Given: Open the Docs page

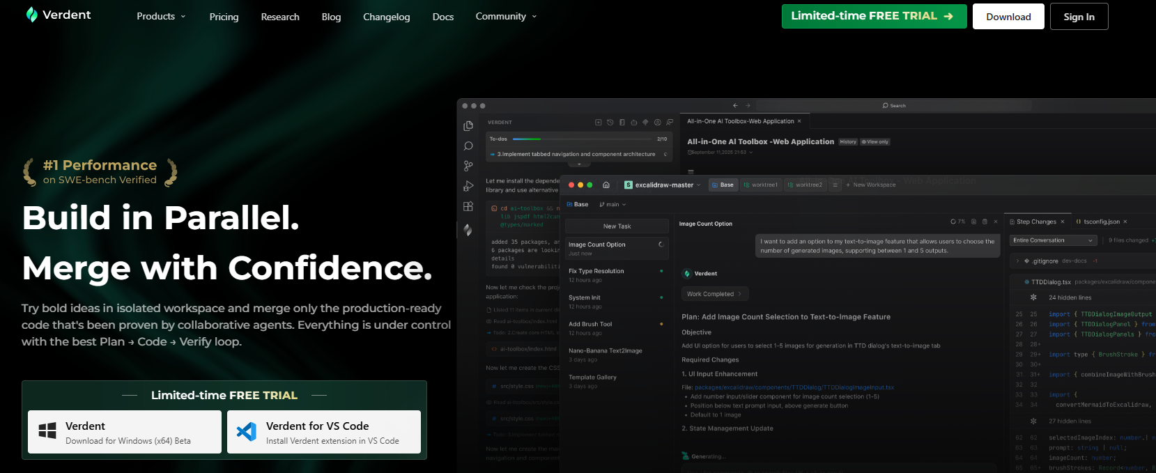Looking at the screenshot, I should pyautogui.click(x=442, y=17).
